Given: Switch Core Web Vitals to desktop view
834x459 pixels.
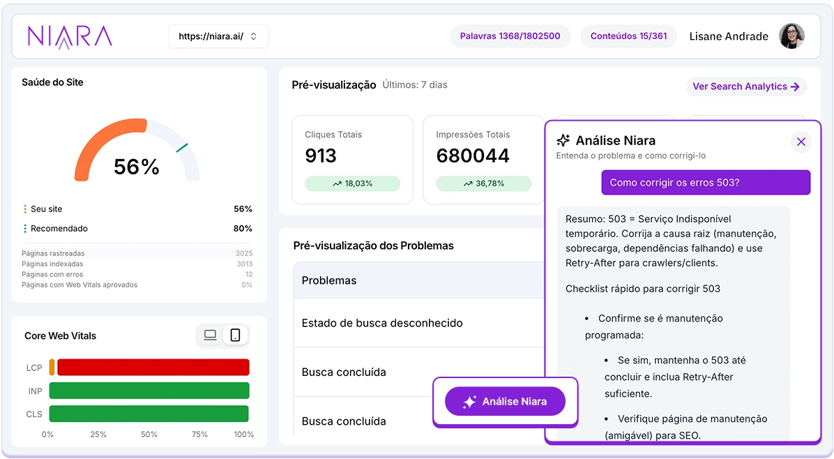Looking at the screenshot, I should [210, 336].
